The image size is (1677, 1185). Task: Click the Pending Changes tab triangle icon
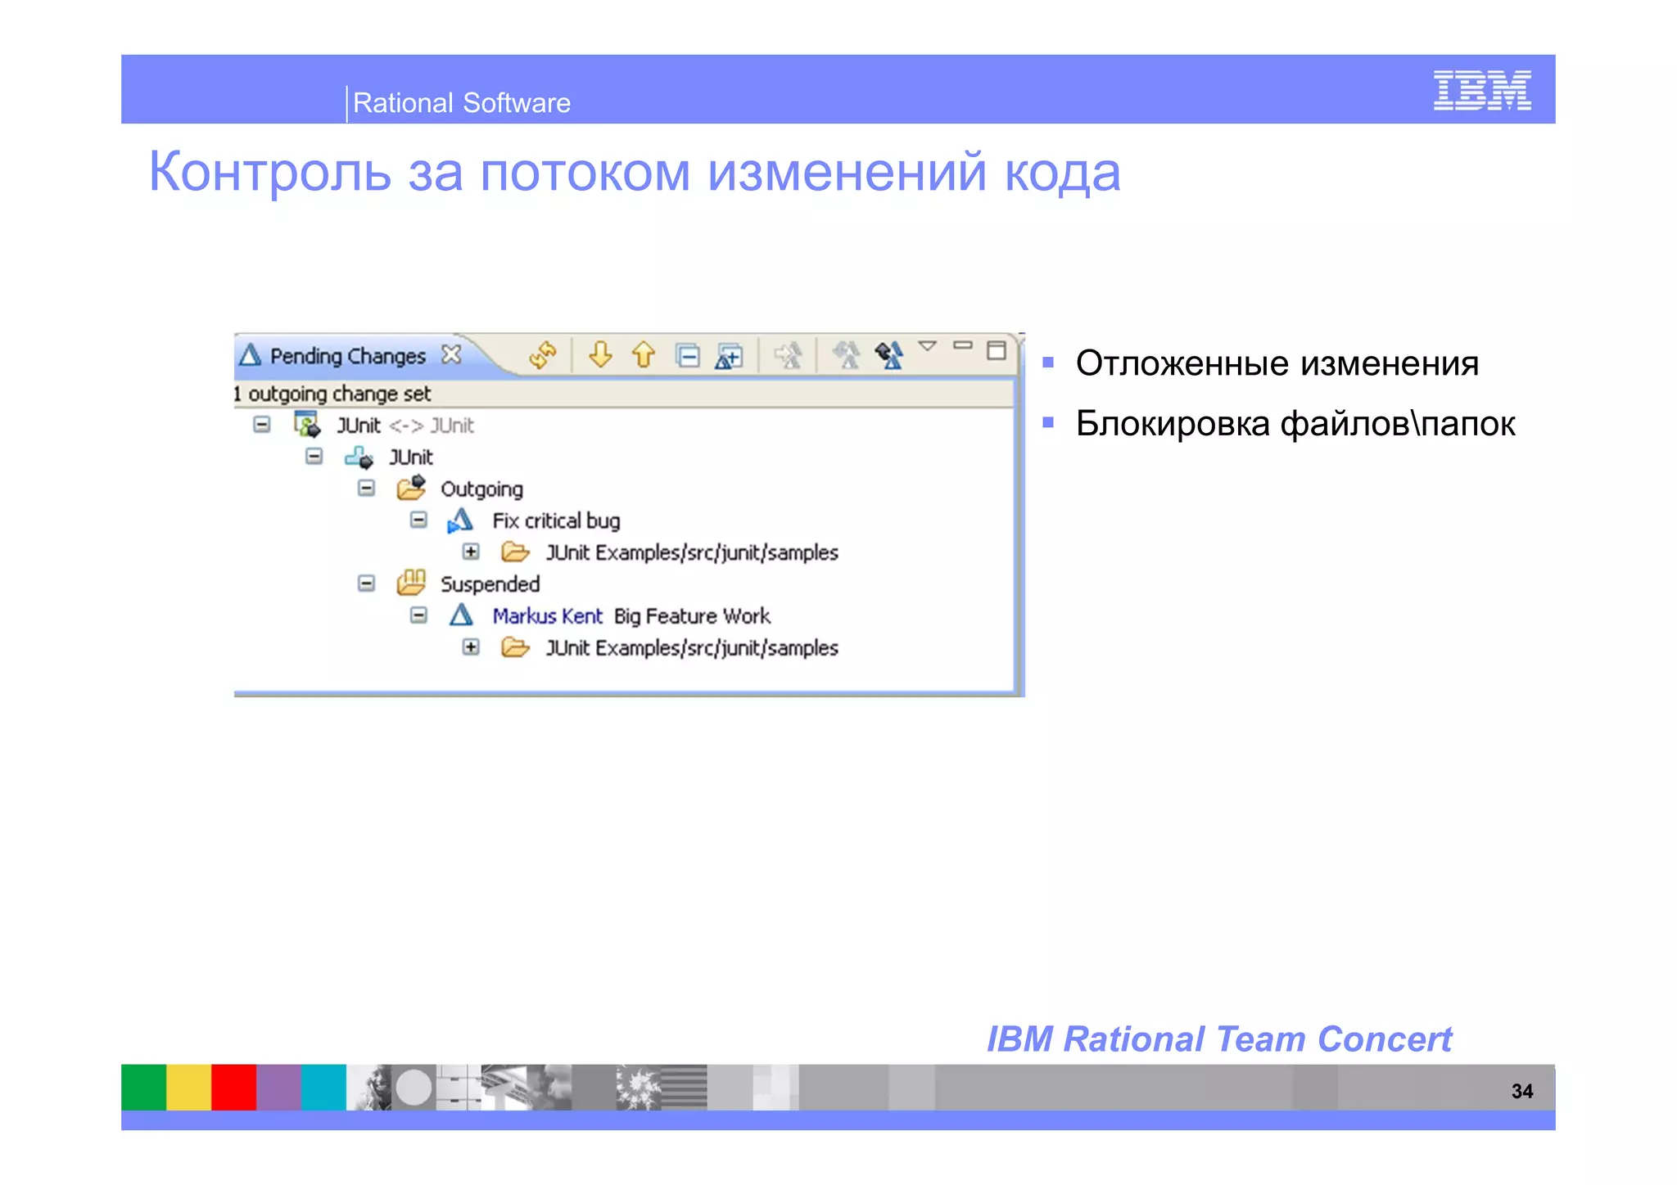pyautogui.click(x=250, y=354)
